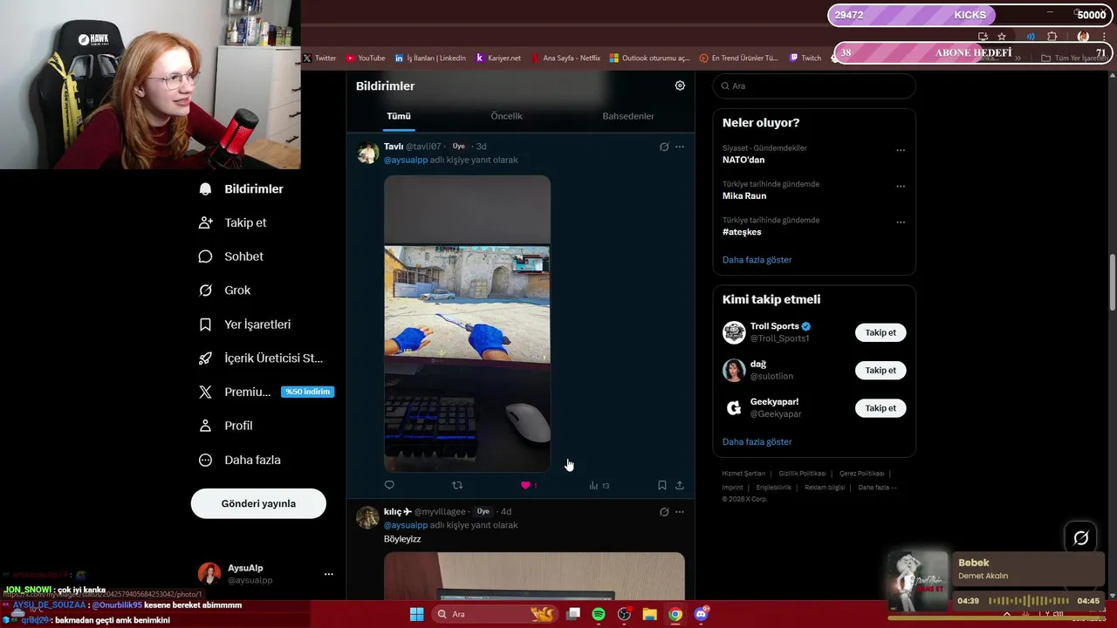This screenshot has width=1117, height=628.
Task: Toggle like on Tavlı's post
Action: click(x=525, y=485)
